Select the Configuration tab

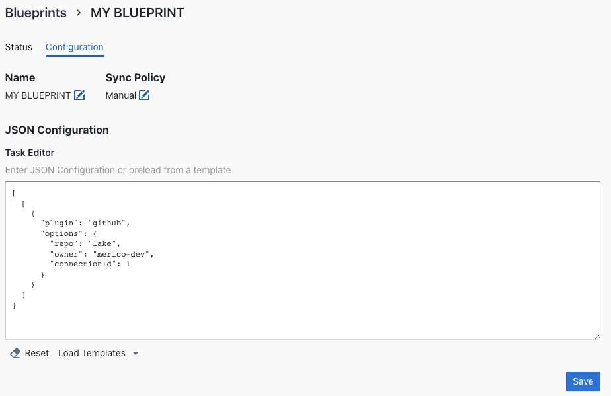(74, 47)
